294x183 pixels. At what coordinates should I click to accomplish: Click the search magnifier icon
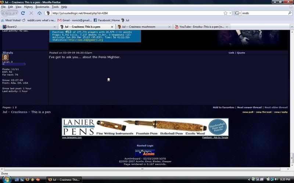[290, 13]
